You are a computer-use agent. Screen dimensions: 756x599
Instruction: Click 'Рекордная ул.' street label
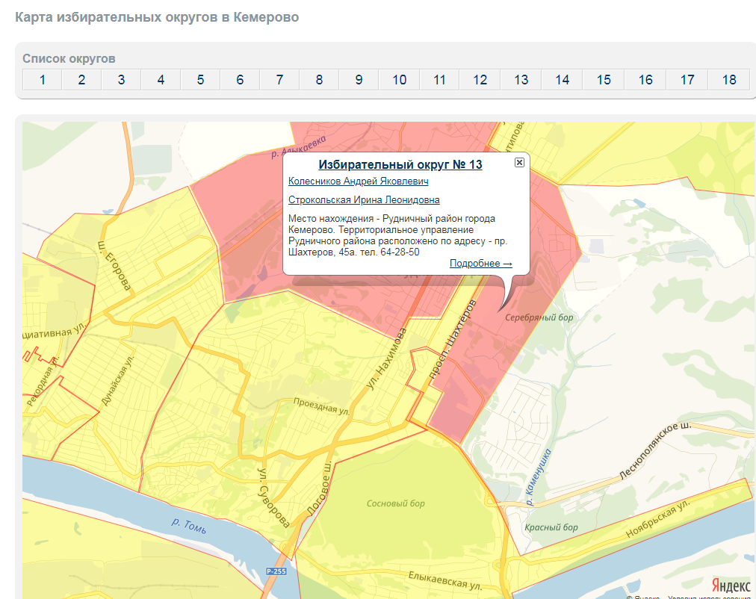[43, 381]
